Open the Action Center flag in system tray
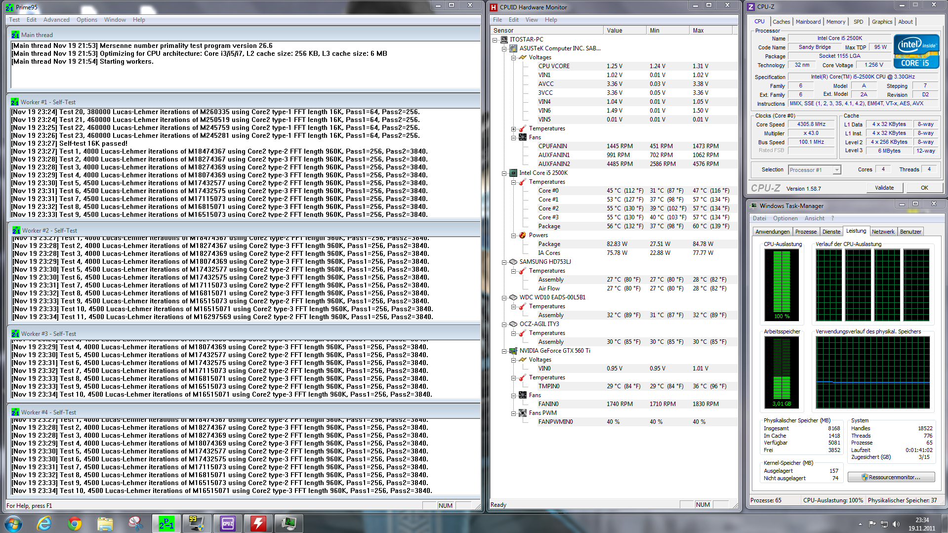This screenshot has height=533, width=948. click(x=872, y=524)
